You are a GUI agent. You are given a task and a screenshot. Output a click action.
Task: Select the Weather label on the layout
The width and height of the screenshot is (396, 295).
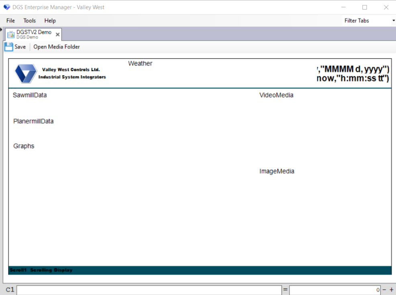coord(140,63)
